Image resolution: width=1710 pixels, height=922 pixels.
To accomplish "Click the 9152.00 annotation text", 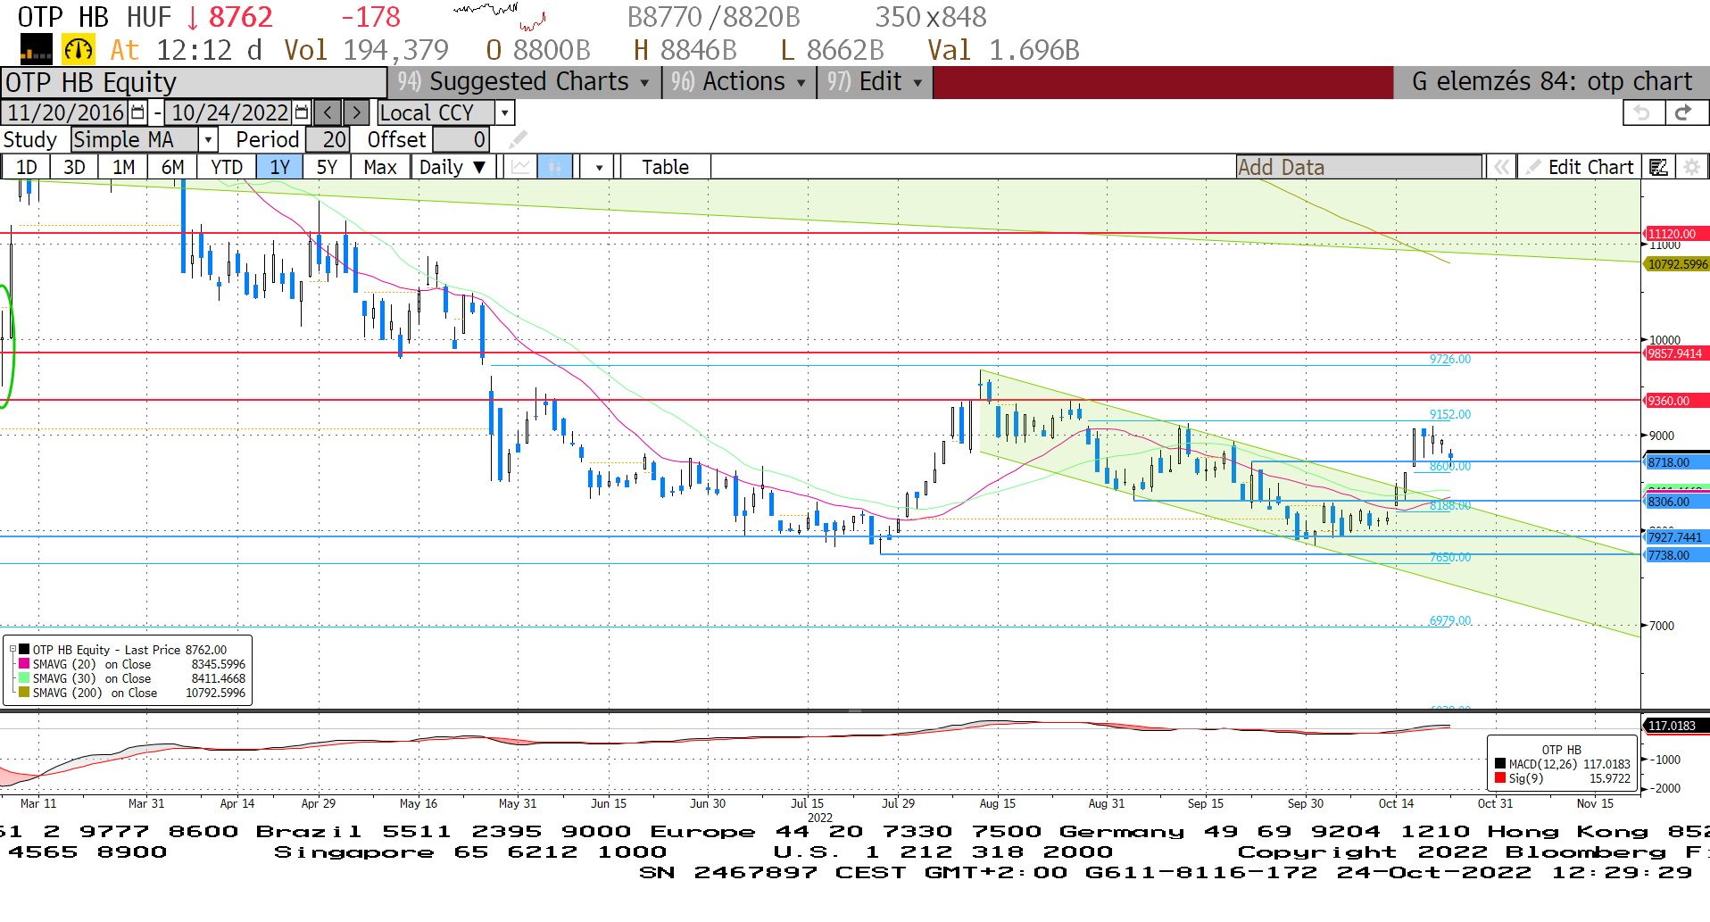I will pos(1450,414).
